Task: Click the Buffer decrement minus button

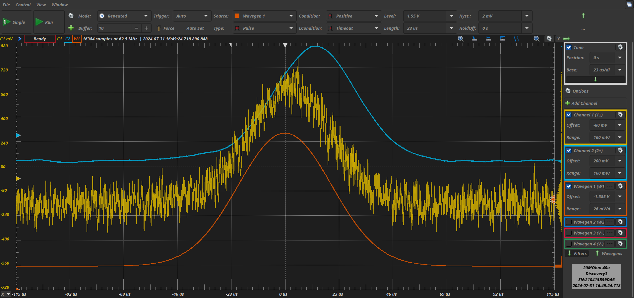Action: point(136,28)
